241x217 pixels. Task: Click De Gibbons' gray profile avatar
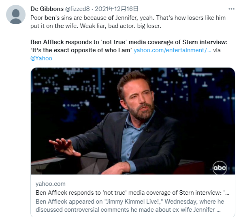(x=16, y=15)
